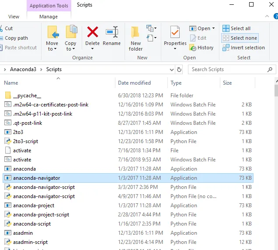278x250 pixels.
Task: Select the 2to3 application icon
Action: point(8,132)
